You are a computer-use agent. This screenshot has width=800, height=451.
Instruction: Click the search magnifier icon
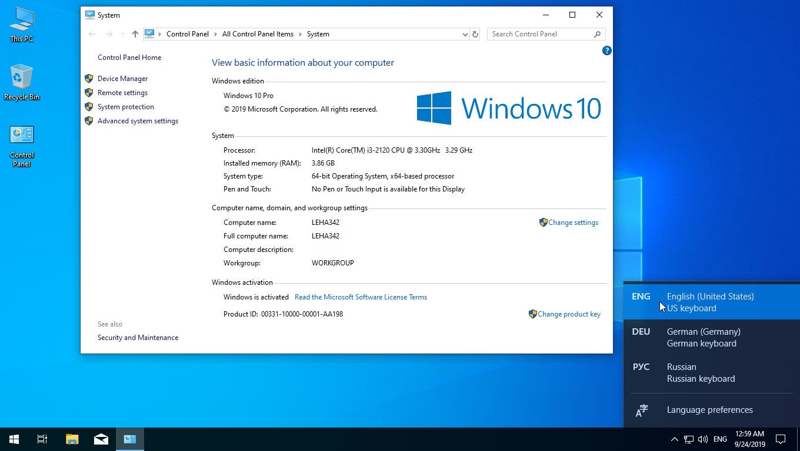pyautogui.click(x=598, y=34)
